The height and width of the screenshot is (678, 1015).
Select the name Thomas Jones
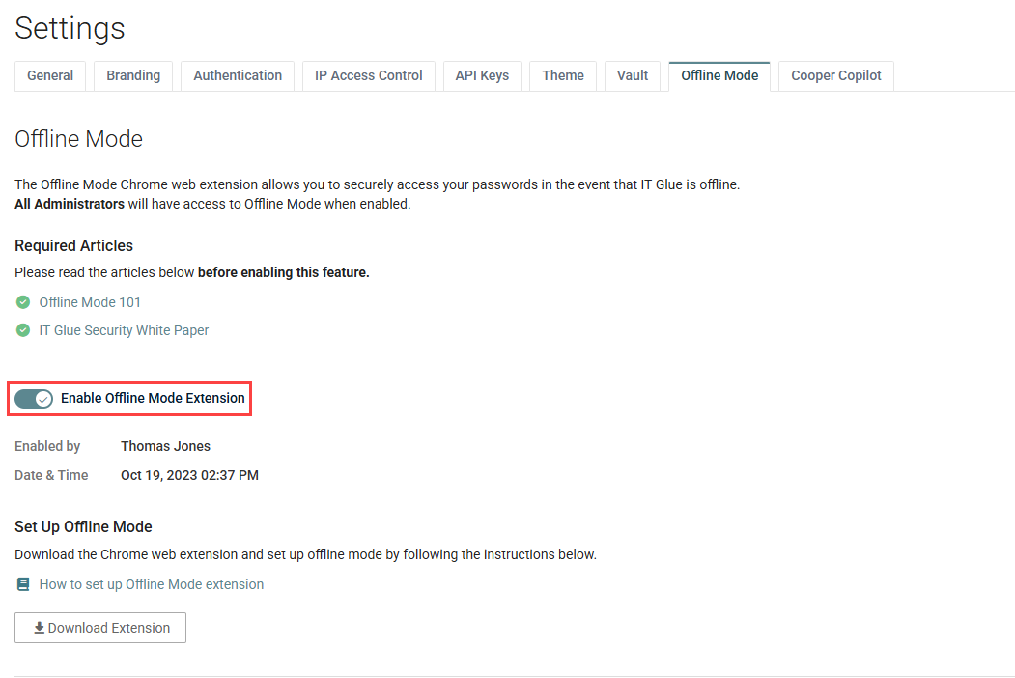pos(166,446)
